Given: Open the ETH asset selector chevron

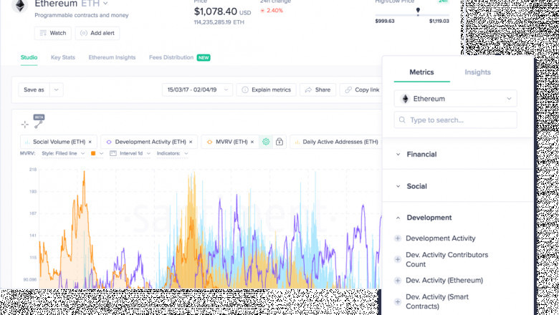Looking at the screenshot, I should tap(105, 4).
